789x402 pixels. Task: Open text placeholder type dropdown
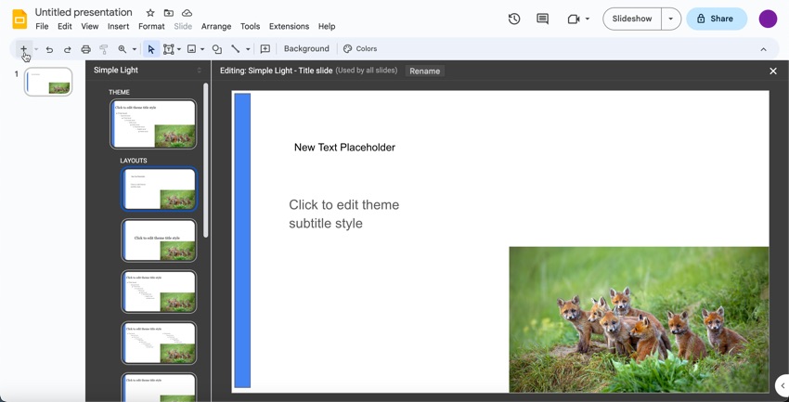pyautogui.click(x=179, y=49)
